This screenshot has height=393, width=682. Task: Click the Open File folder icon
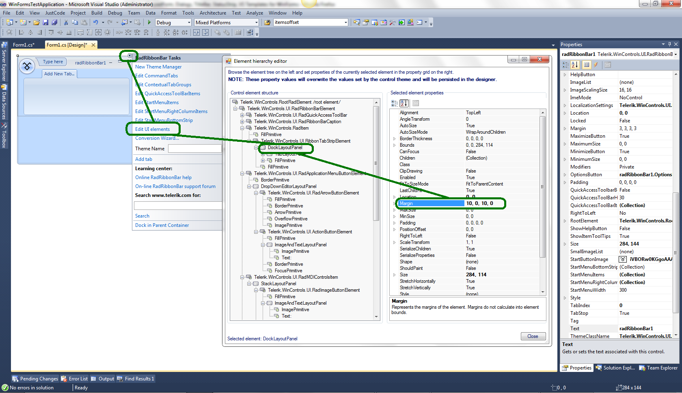(37, 22)
